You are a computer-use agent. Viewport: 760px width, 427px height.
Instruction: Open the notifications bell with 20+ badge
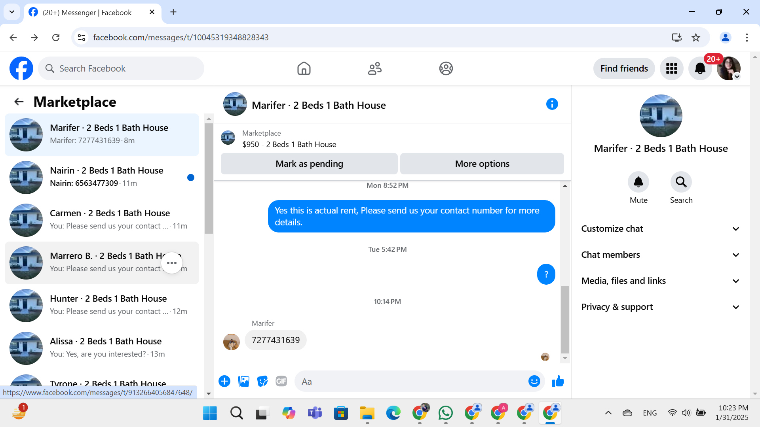(700, 68)
